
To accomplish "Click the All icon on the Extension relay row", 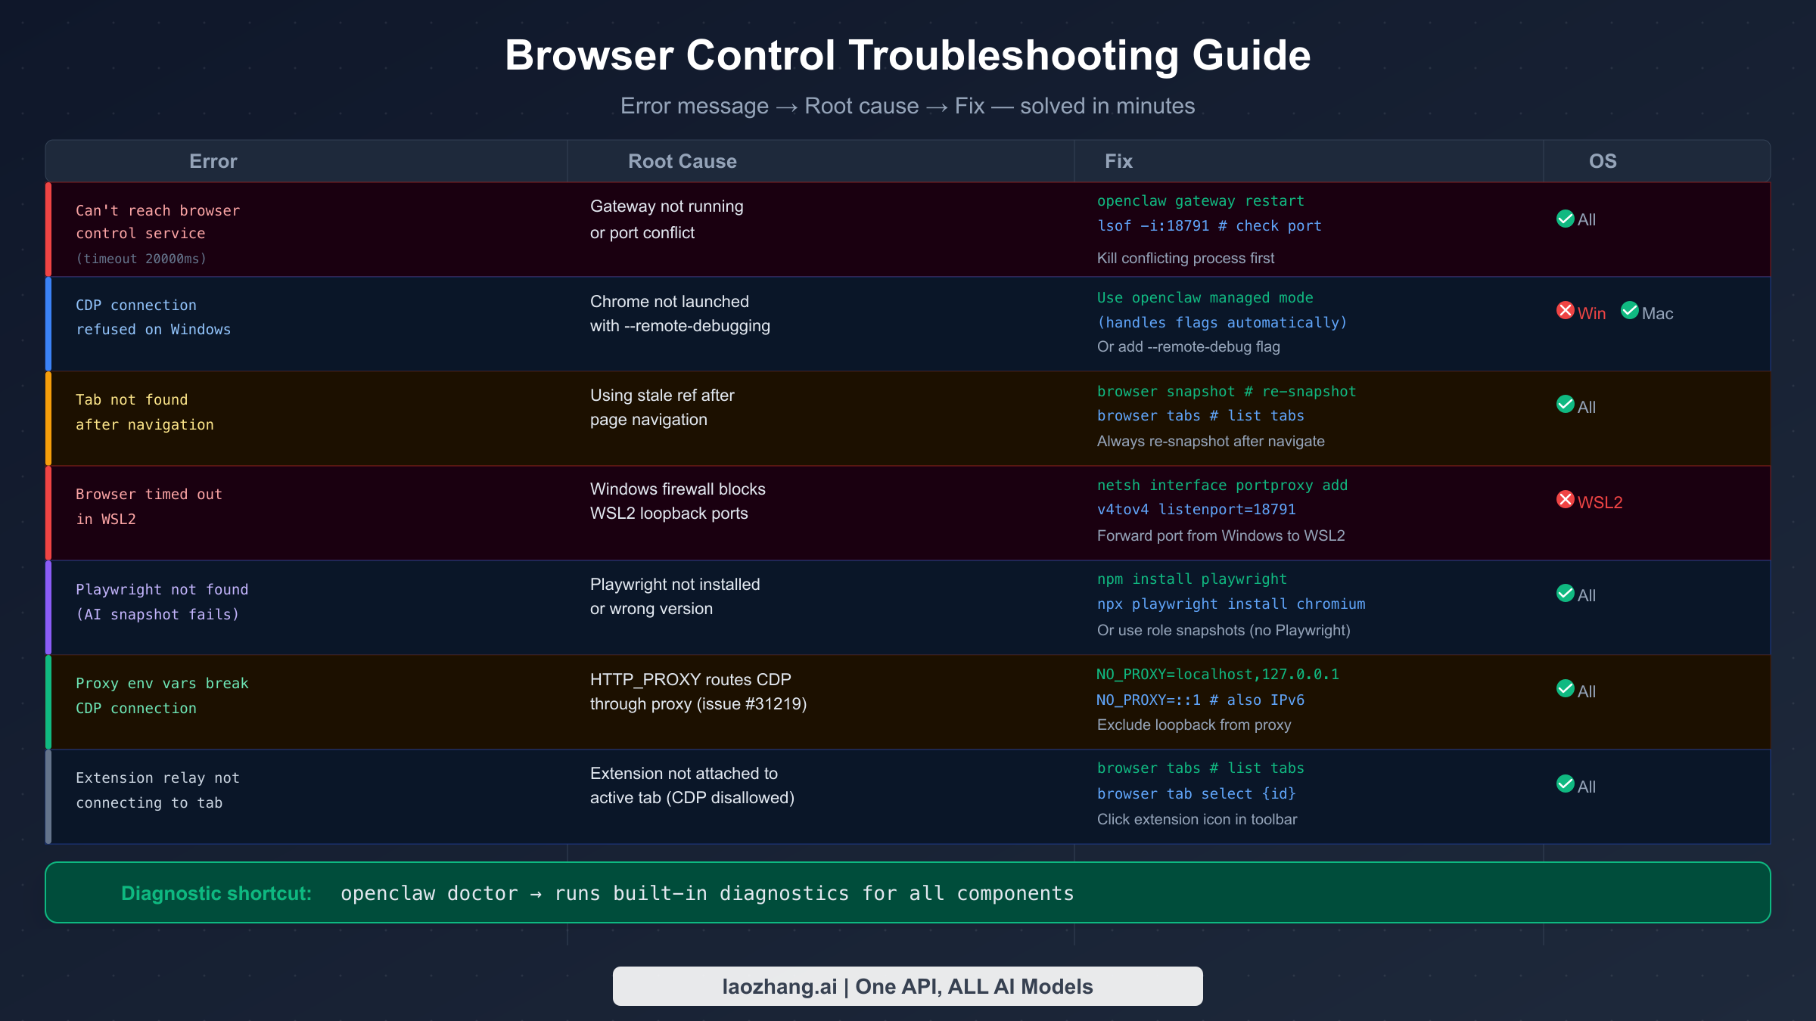I will coord(1565,785).
